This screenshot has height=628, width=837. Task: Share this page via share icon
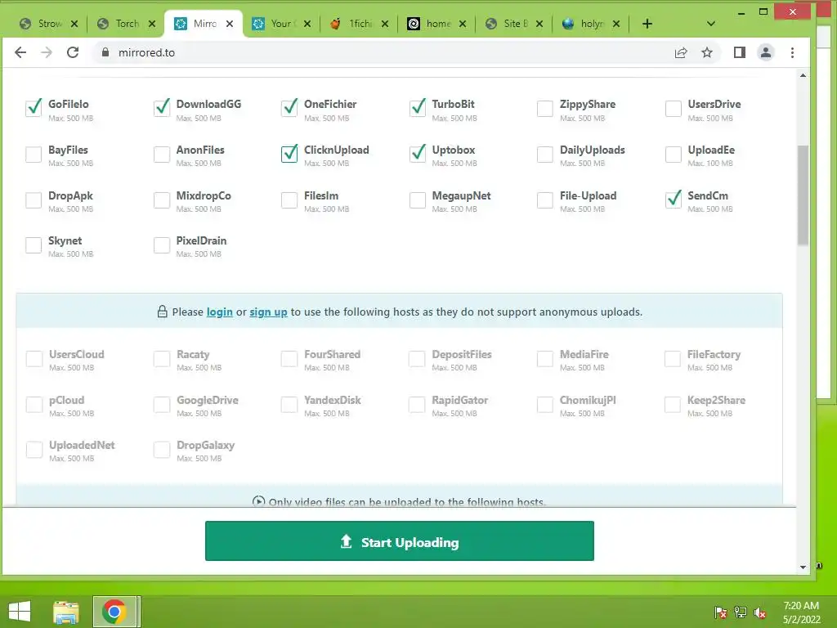681,52
